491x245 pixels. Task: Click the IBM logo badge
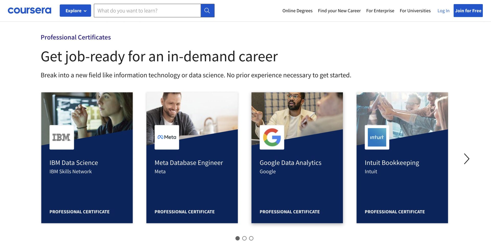(x=62, y=137)
